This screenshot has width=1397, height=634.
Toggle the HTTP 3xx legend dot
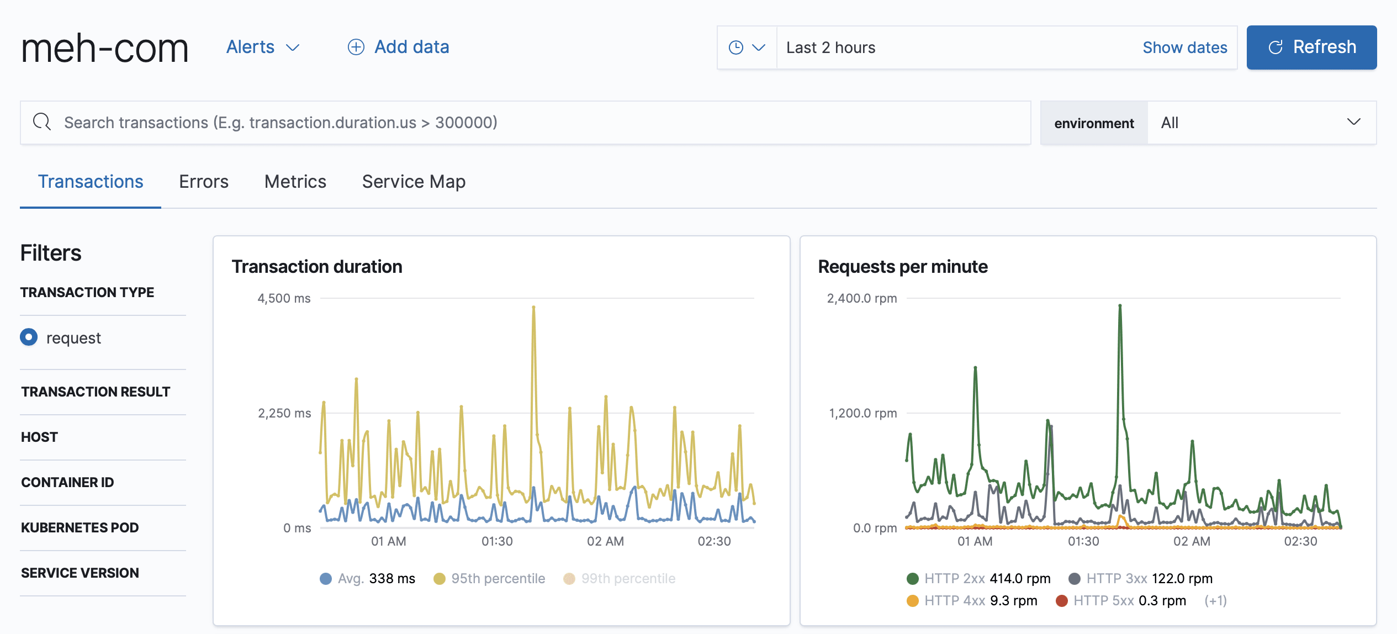pyautogui.click(x=1075, y=578)
